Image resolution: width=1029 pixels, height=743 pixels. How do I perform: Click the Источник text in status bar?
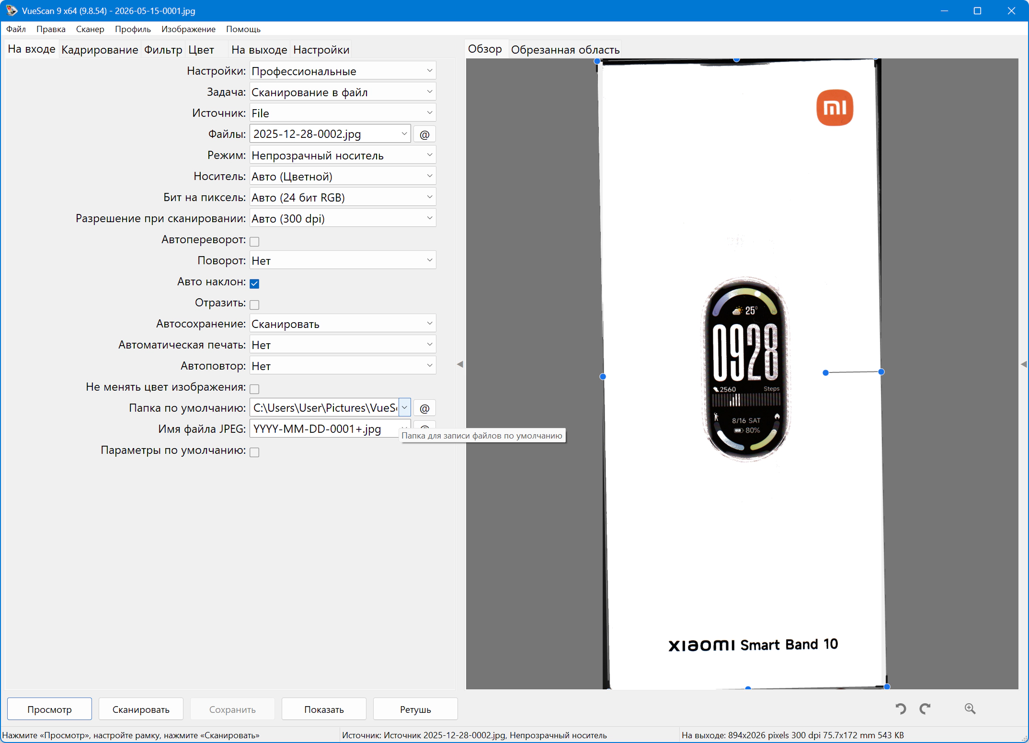pos(474,735)
